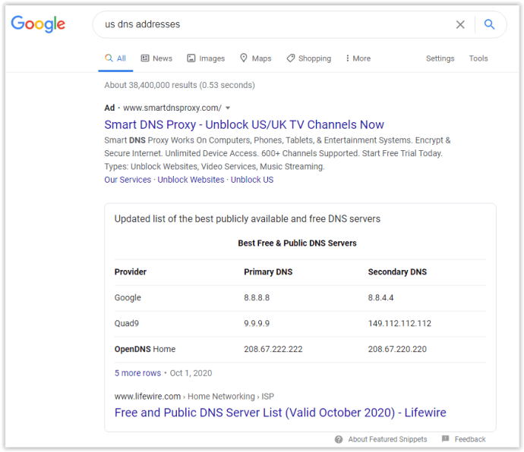Open Search Settings
Screen dimensions: 524x452
coord(440,58)
